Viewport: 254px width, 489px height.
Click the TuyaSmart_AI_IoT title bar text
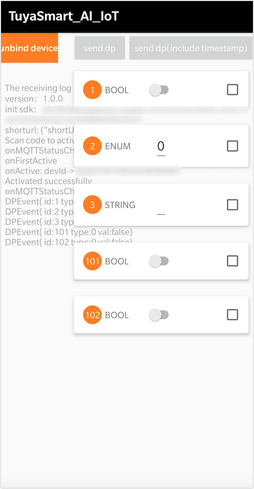pos(64,17)
